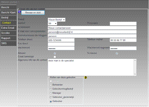Open the Bericht Klant menu item

coord(8,12)
